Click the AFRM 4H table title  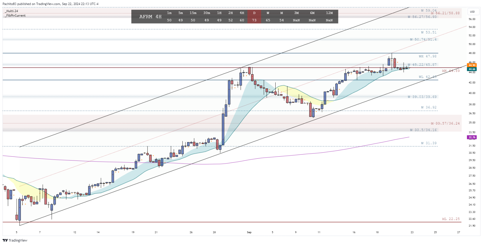150,17
